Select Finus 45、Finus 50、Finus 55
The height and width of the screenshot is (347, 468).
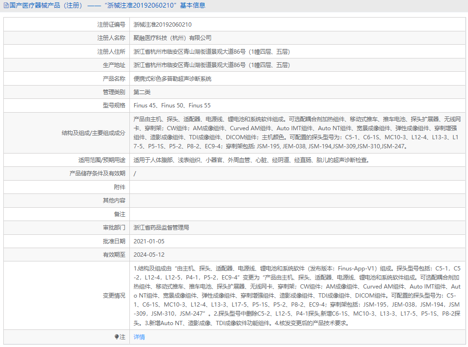(x=172, y=106)
